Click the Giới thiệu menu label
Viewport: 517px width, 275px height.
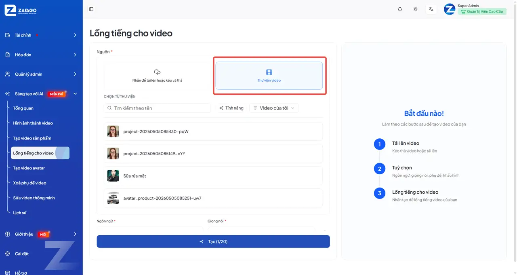coord(24,234)
